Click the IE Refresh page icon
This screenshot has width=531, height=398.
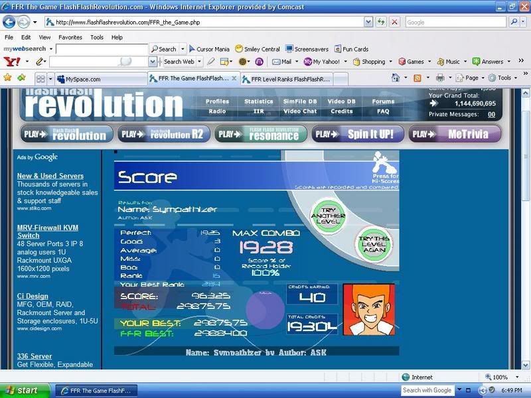pos(381,22)
